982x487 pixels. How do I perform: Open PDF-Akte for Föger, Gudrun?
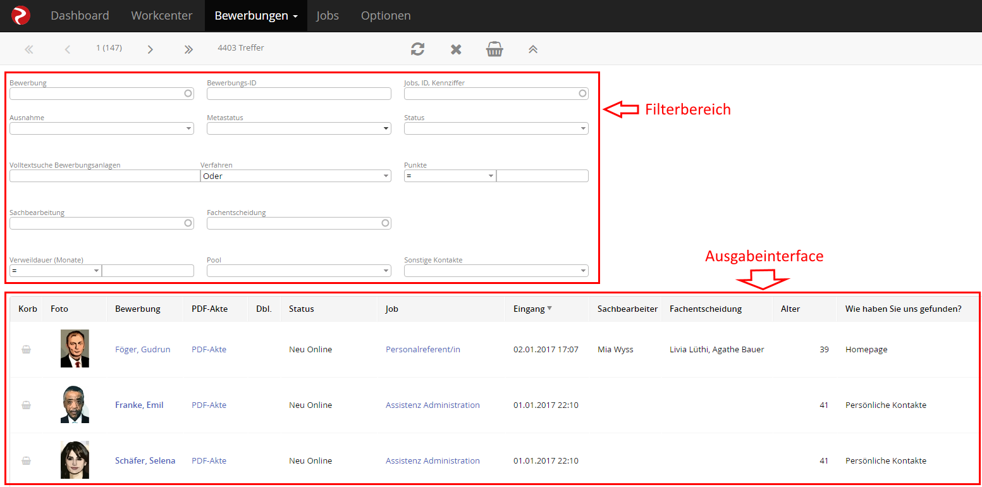pyautogui.click(x=209, y=349)
